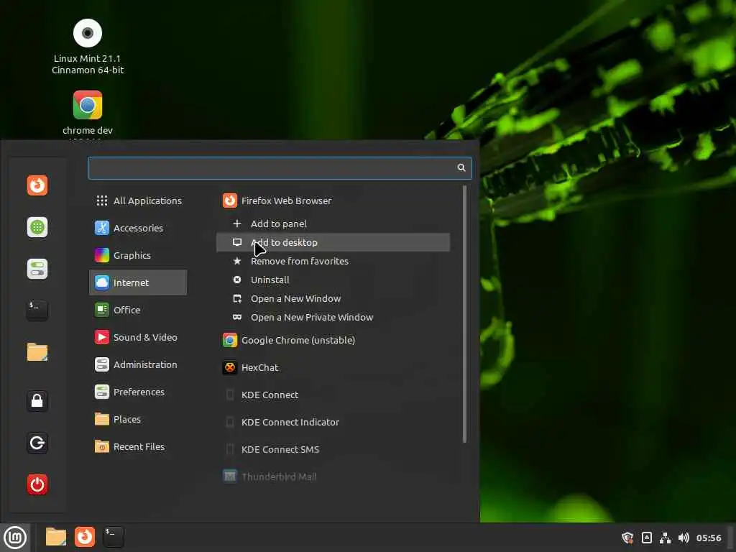The image size is (736, 552).
Task: Click the 05:56 clock on panel
Action: pyautogui.click(x=708, y=538)
